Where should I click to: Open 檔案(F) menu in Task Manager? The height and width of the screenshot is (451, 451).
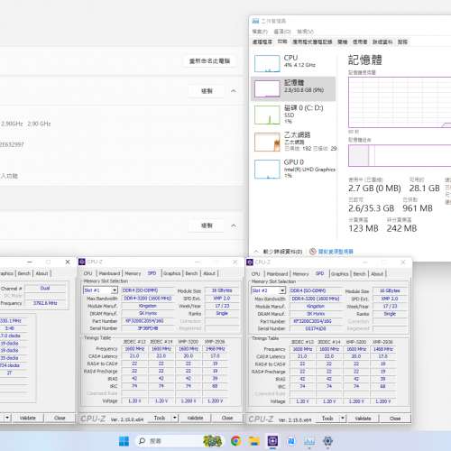(260, 32)
